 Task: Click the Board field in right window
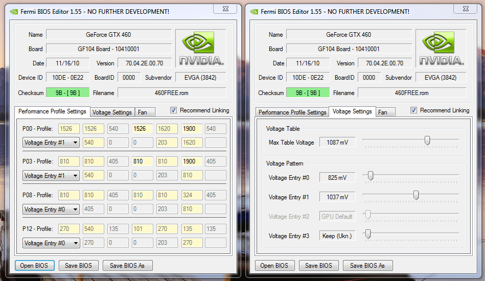pyautogui.click(x=349, y=49)
